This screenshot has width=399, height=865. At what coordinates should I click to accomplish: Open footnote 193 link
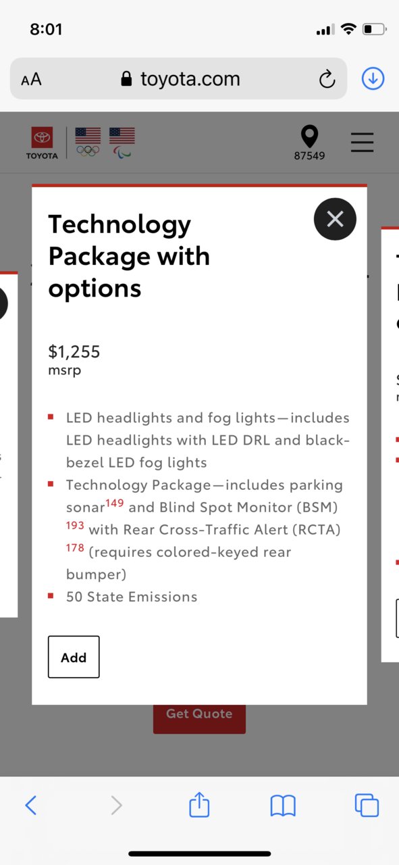click(x=75, y=525)
